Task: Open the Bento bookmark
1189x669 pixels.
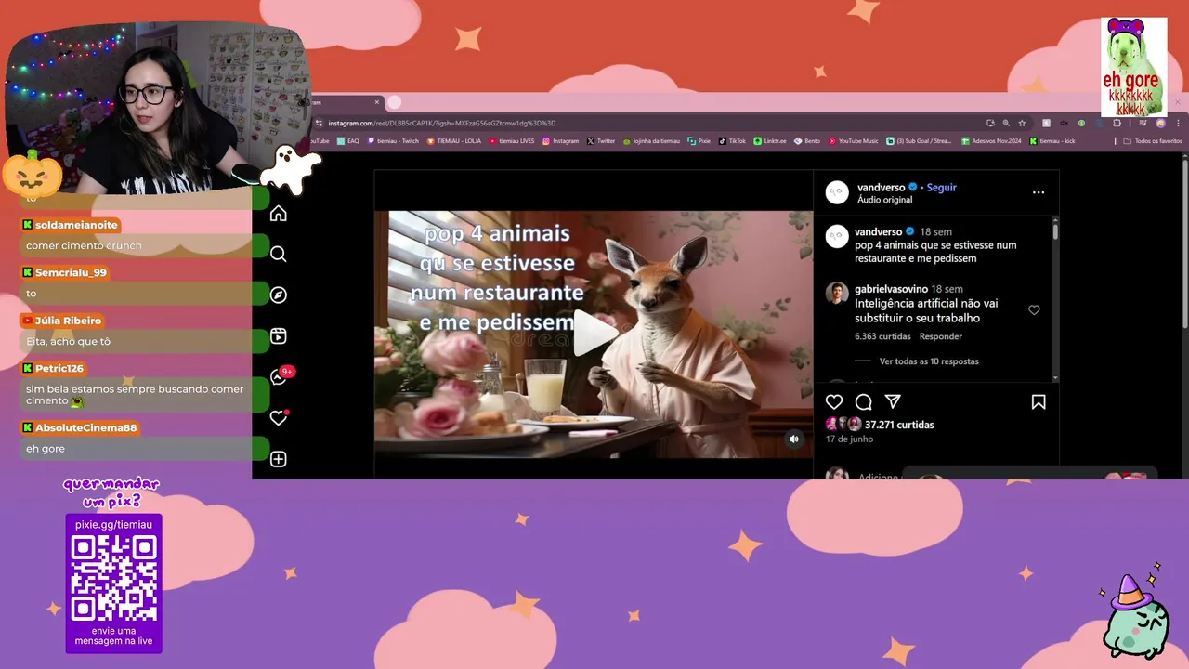Action: pyautogui.click(x=808, y=141)
